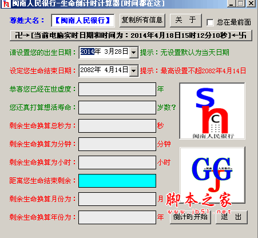Image resolution: width=258 pixels, height=238 pixels.
Task: Click the 剩余生命换算月份为 months field
Action: pos(117,199)
